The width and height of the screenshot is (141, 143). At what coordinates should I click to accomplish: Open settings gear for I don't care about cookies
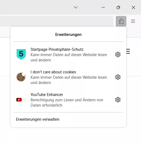(118, 77)
